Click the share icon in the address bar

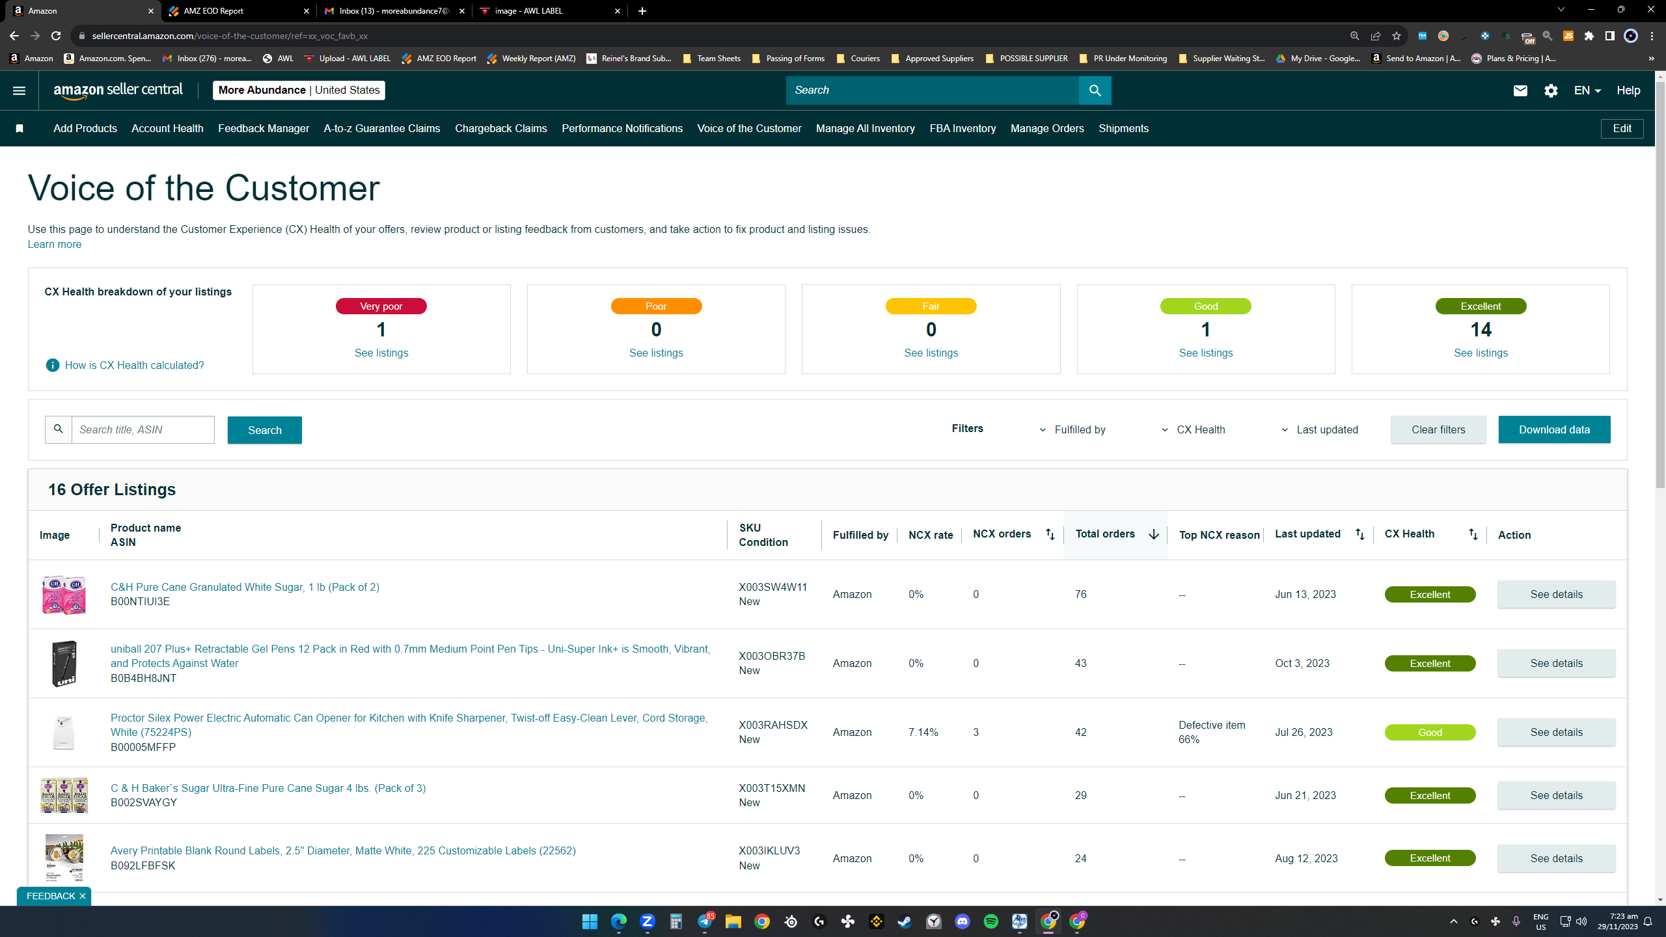tap(1375, 36)
